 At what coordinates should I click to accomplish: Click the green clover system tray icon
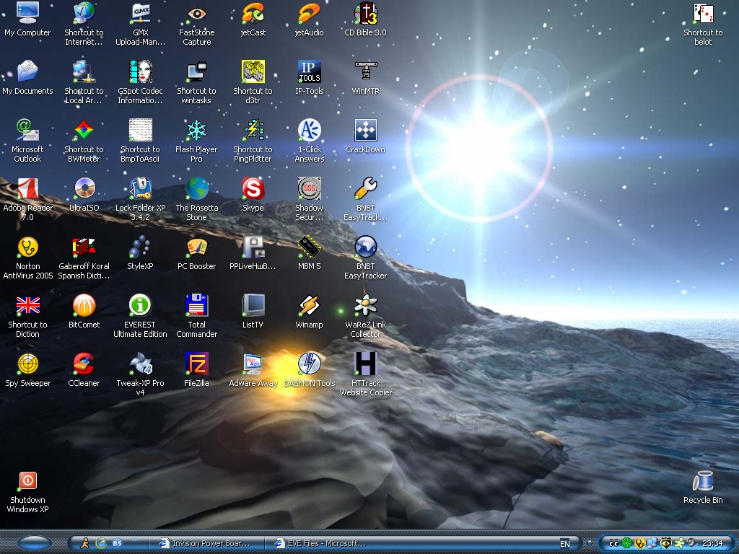[626, 543]
